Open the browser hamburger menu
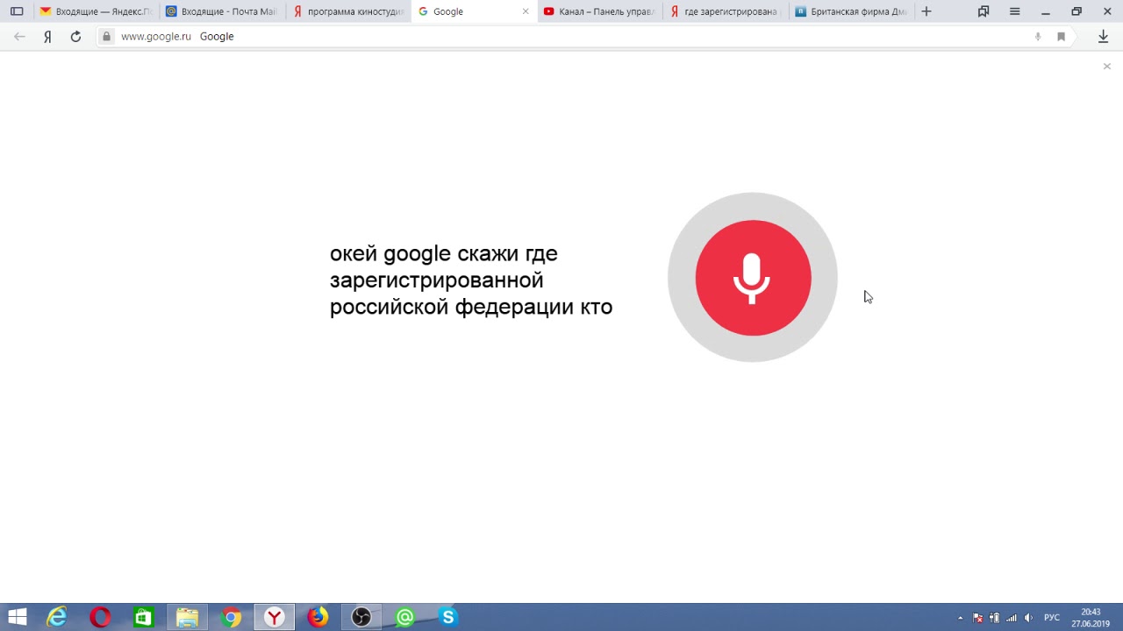This screenshot has width=1123, height=631. (1014, 11)
